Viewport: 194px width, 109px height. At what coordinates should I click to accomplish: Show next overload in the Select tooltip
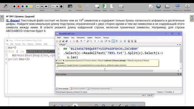[63, 61]
